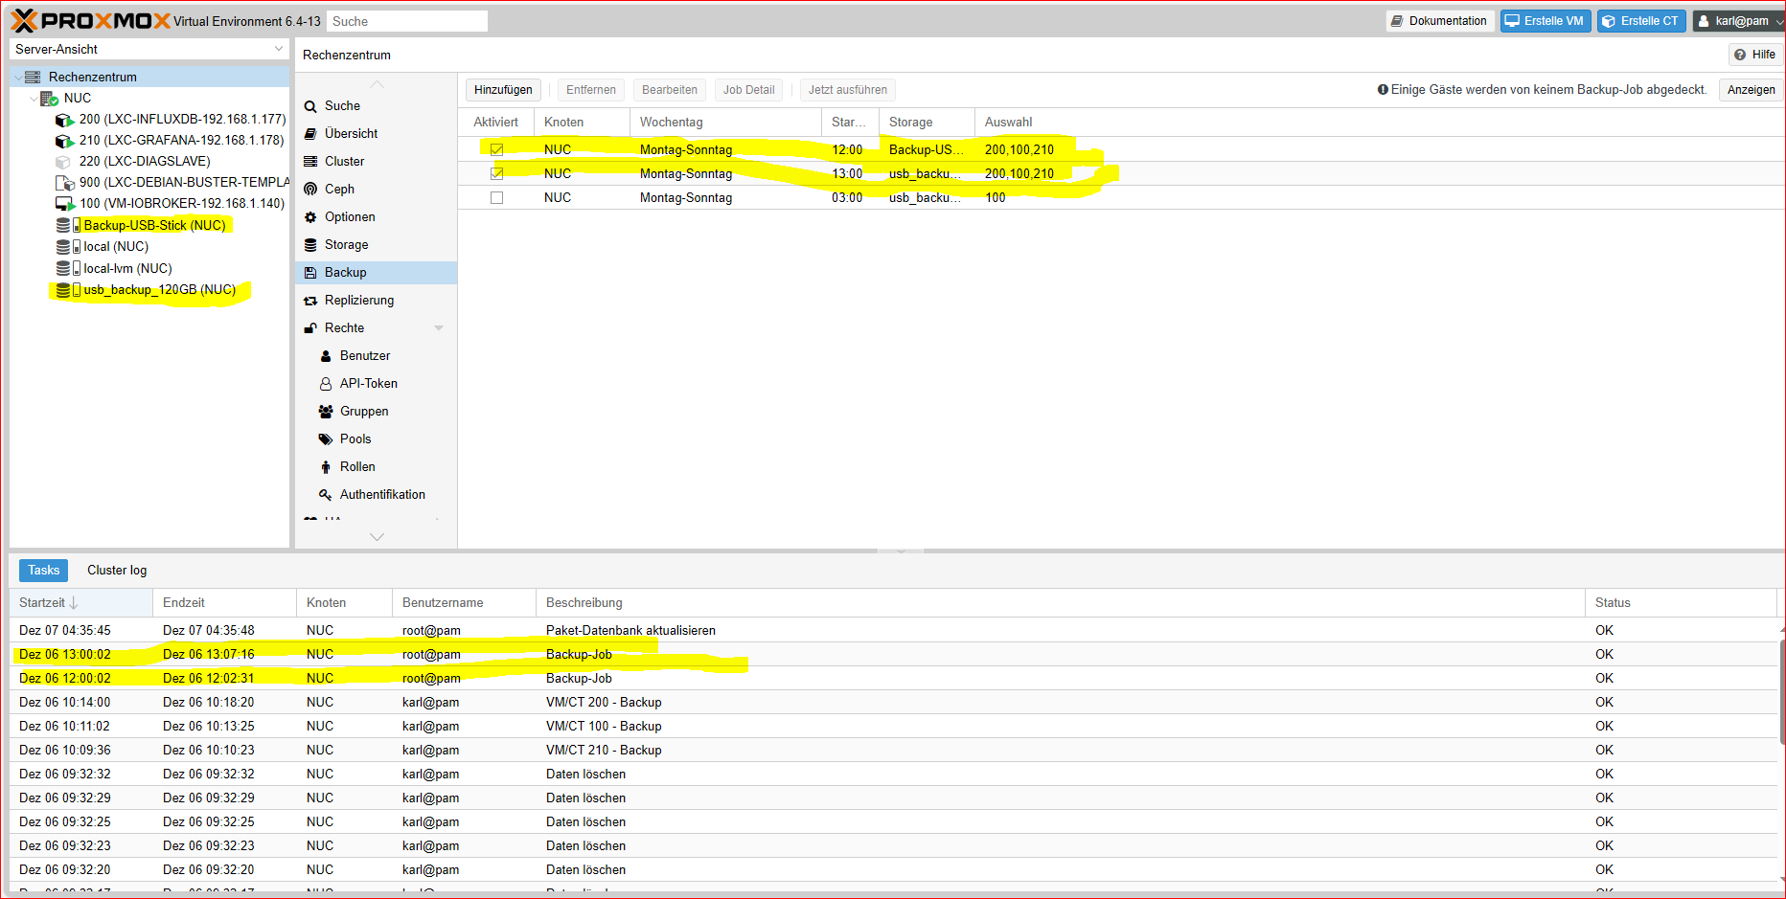Click Jetzt ausführen button
Viewport: 1786px width, 899px height.
click(848, 90)
